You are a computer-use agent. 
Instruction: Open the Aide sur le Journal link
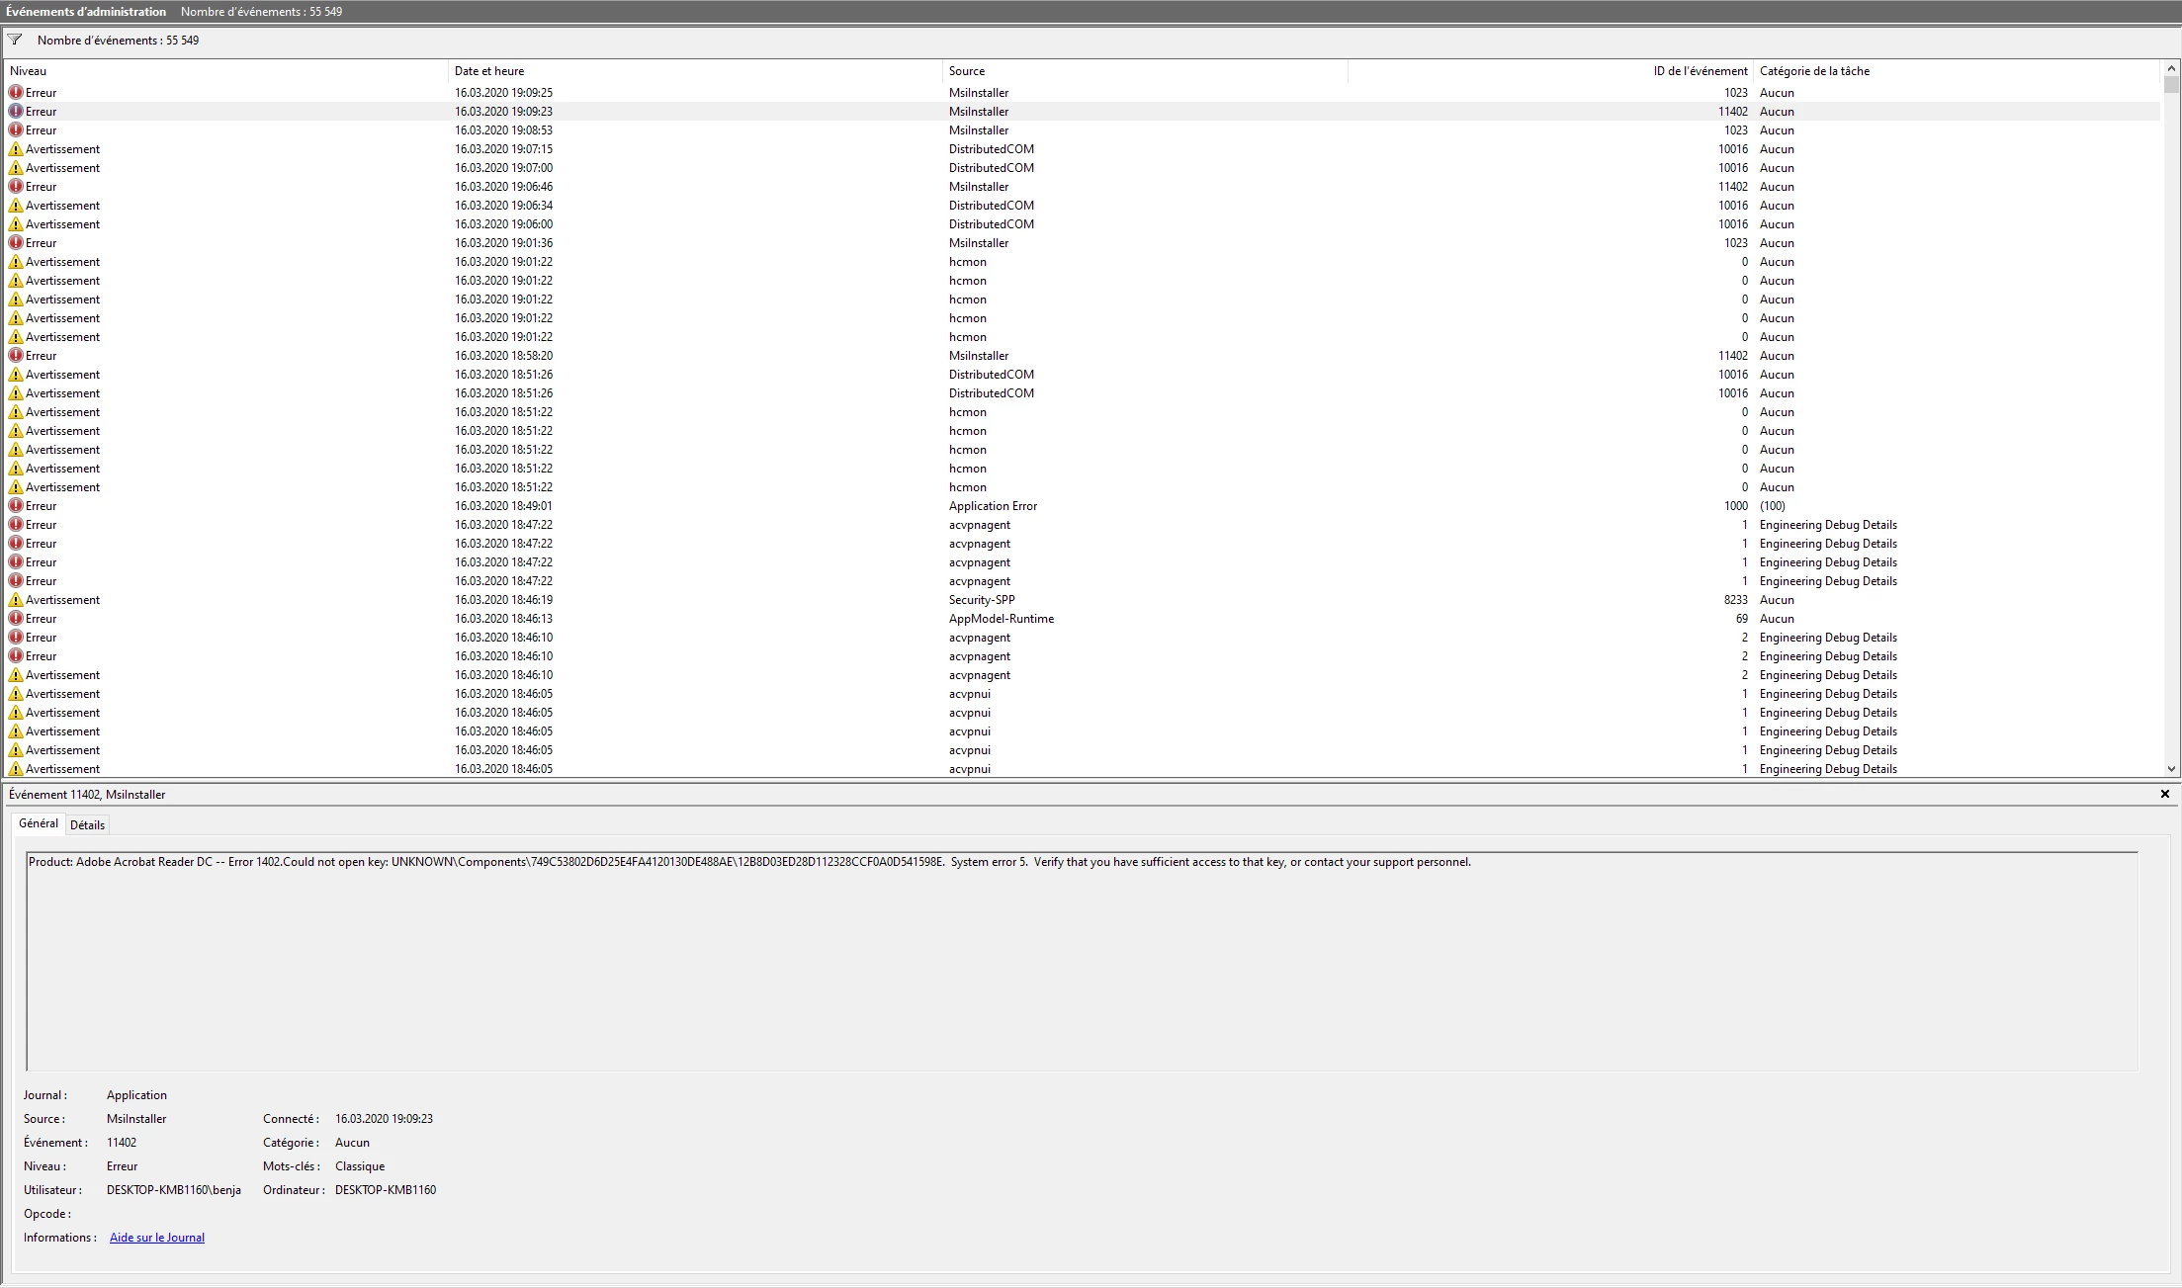[156, 1238]
